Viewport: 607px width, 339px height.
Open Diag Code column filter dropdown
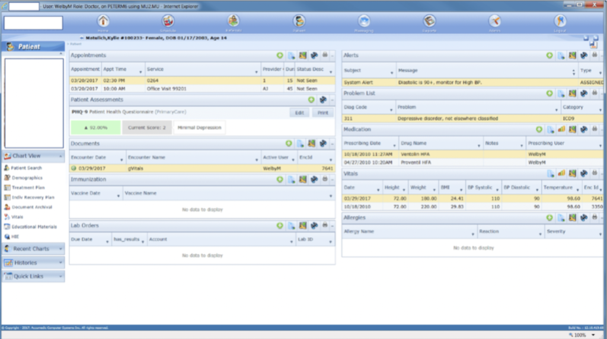click(391, 110)
